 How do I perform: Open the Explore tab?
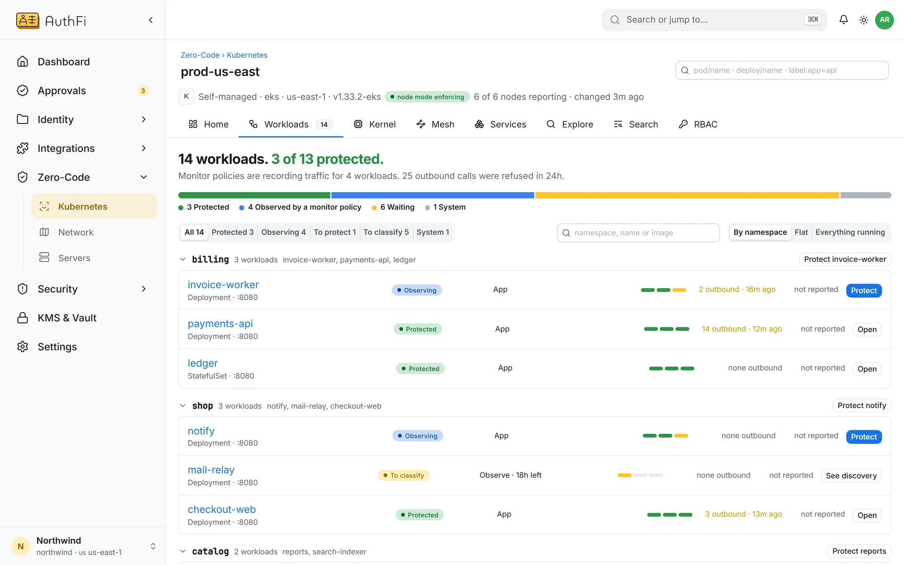[x=570, y=124]
